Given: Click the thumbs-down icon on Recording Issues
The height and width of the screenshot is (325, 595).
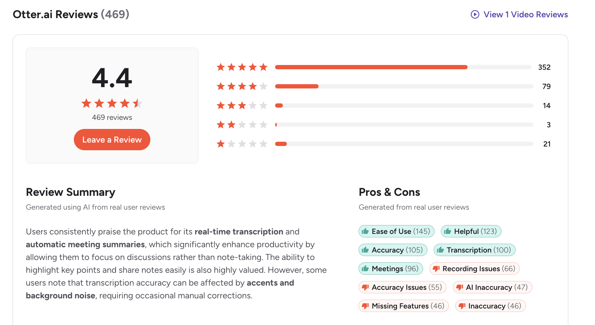Looking at the screenshot, I should tap(436, 269).
